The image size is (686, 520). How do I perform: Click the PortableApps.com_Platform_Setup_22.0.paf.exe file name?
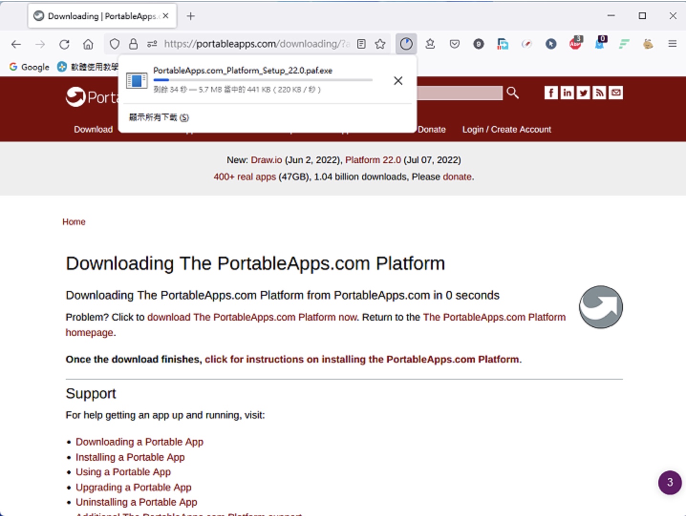pos(243,70)
